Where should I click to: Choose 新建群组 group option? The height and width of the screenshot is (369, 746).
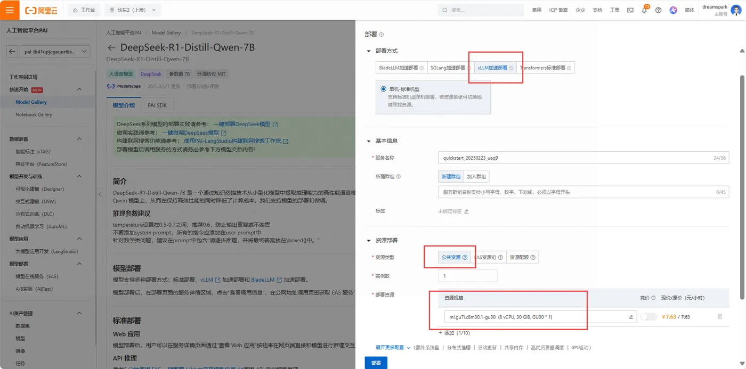pyautogui.click(x=451, y=176)
